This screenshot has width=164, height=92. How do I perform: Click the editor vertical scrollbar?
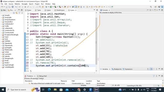point(96,41)
